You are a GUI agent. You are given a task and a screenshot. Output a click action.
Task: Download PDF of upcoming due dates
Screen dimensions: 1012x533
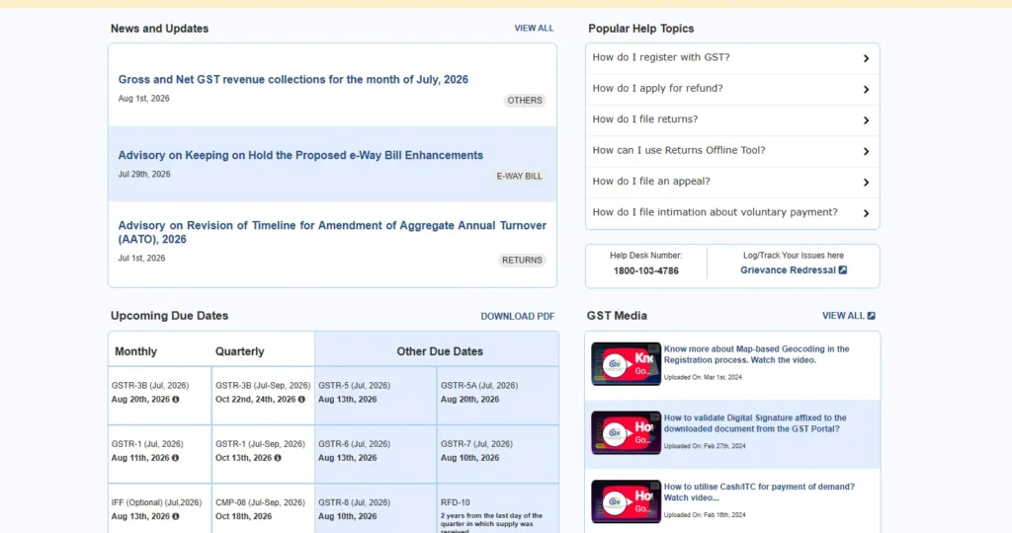click(x=518, y=317)
